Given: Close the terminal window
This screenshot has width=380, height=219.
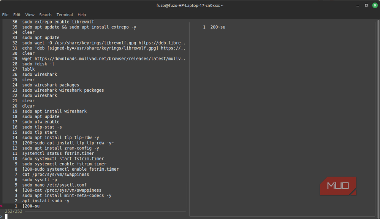Looking at the screenshot, I should point(375,5).
